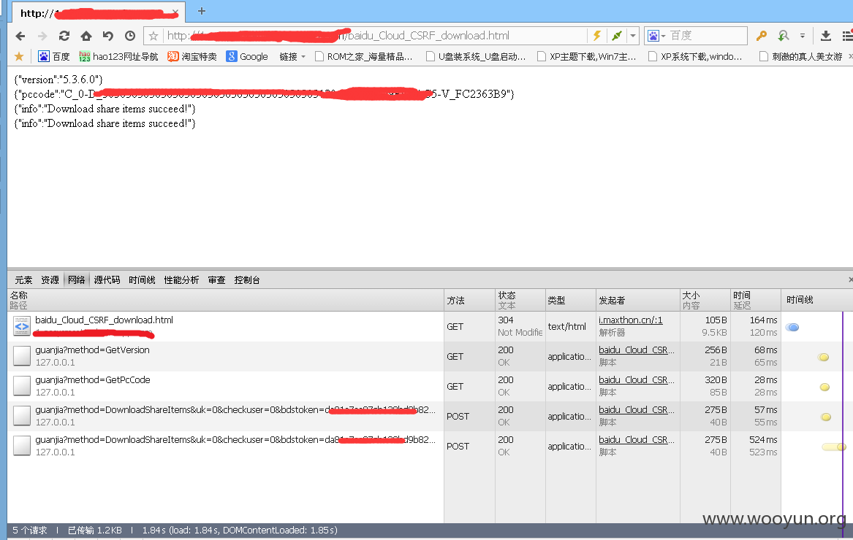Open the U盘装系统 bookmark

pos(476,56)
